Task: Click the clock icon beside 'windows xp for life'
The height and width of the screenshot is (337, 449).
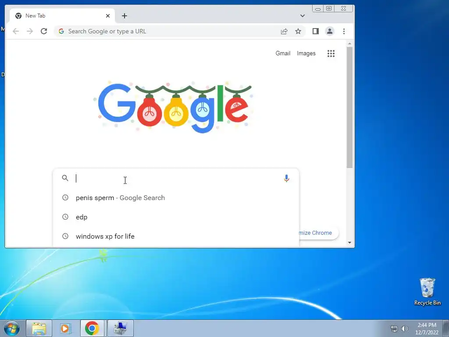Action: [65, 236]
